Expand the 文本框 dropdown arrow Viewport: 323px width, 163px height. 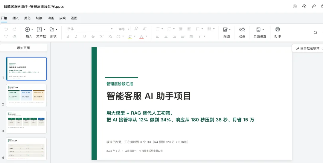point(44,30)
